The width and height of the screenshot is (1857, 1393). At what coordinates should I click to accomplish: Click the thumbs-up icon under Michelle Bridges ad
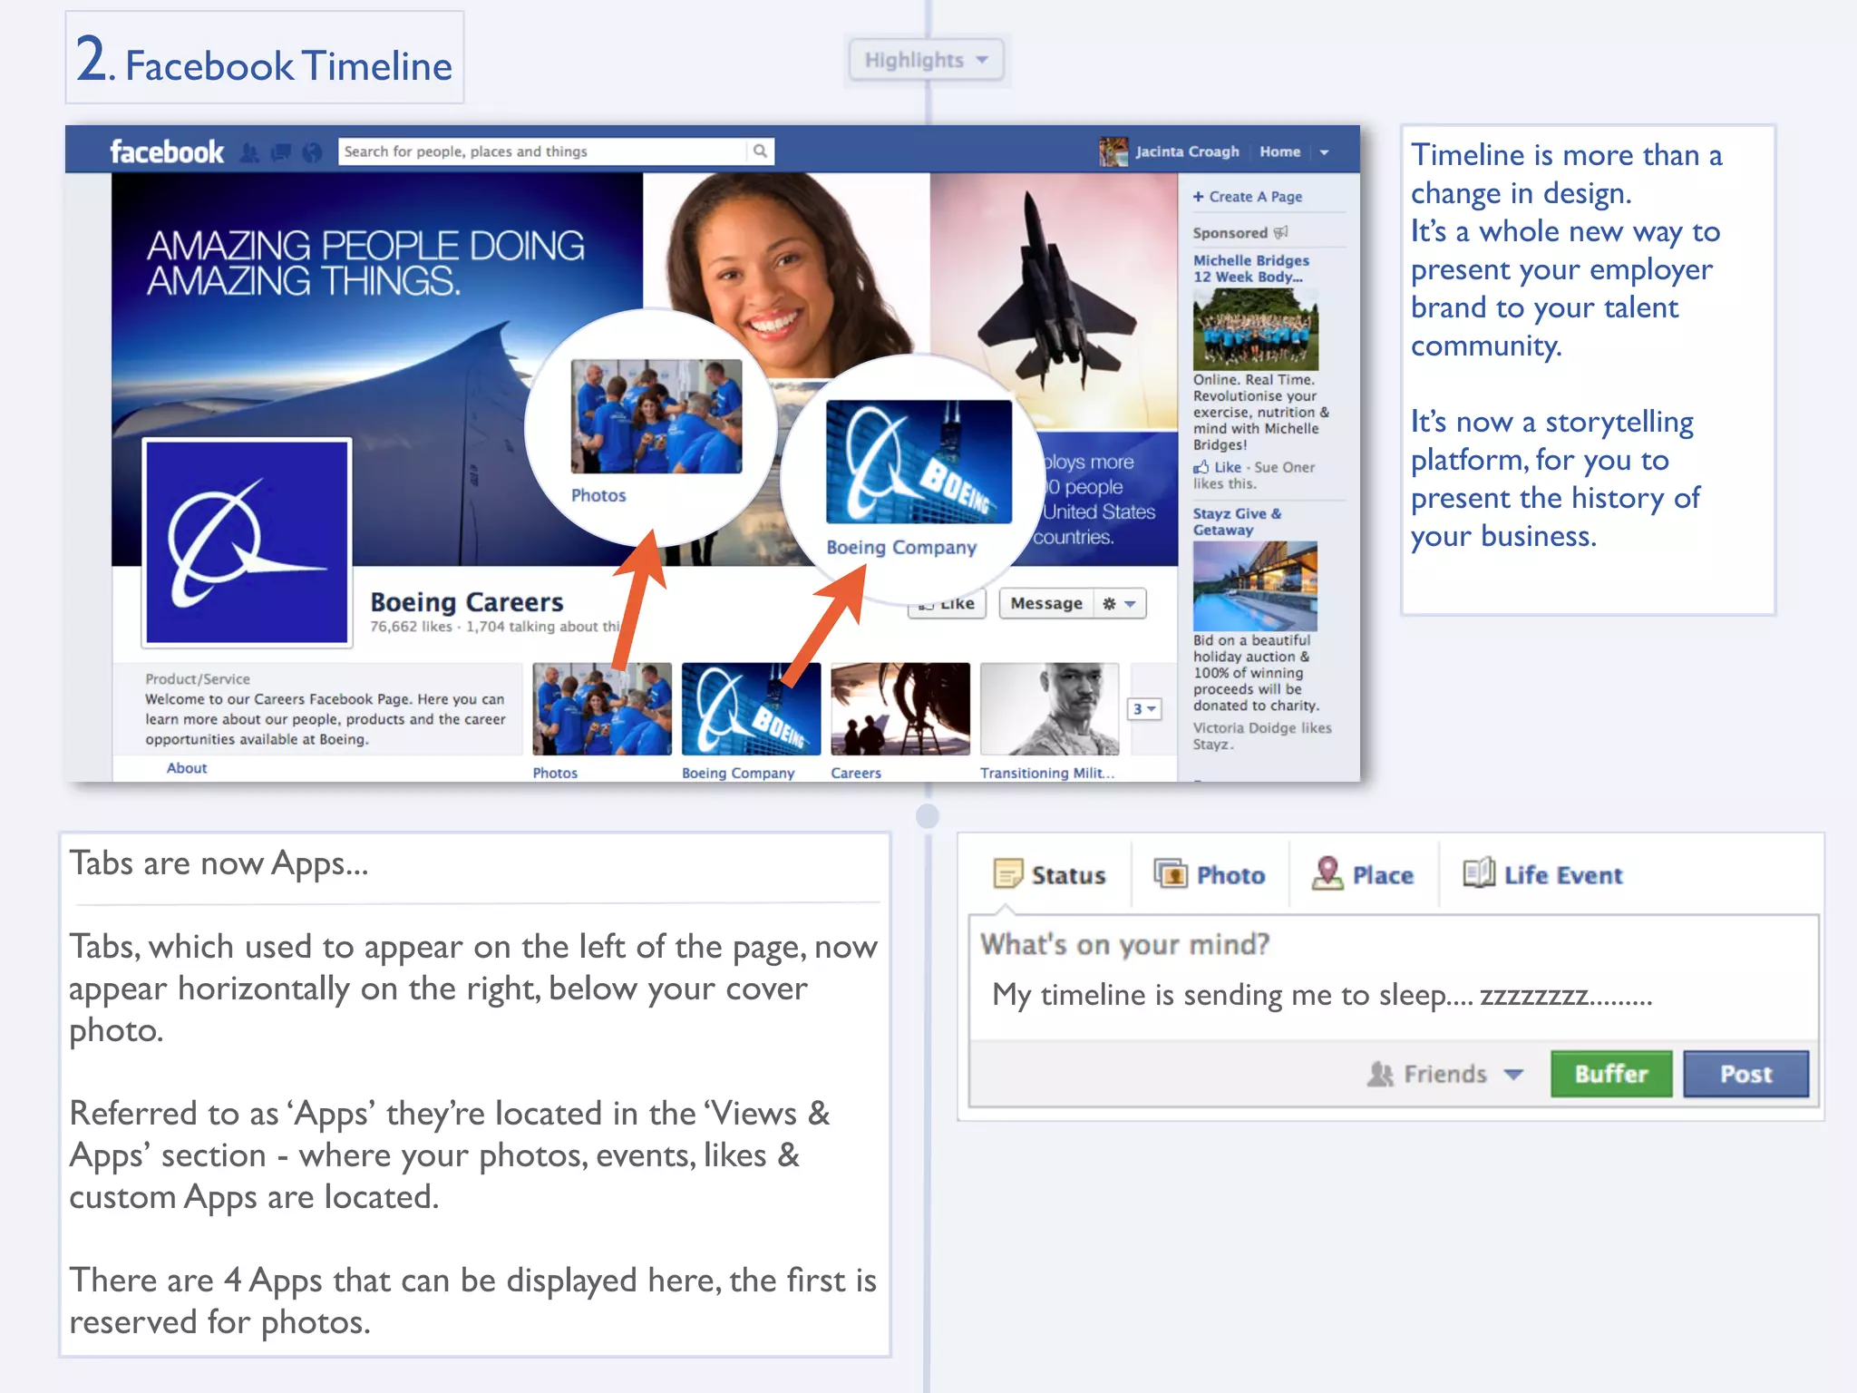pos(1201,467)
